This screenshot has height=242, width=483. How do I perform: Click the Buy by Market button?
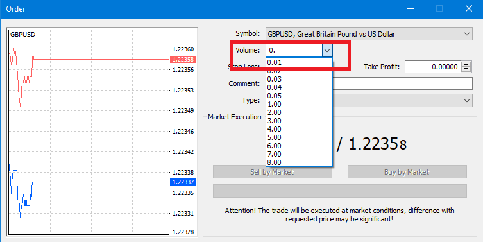(407, 172)
